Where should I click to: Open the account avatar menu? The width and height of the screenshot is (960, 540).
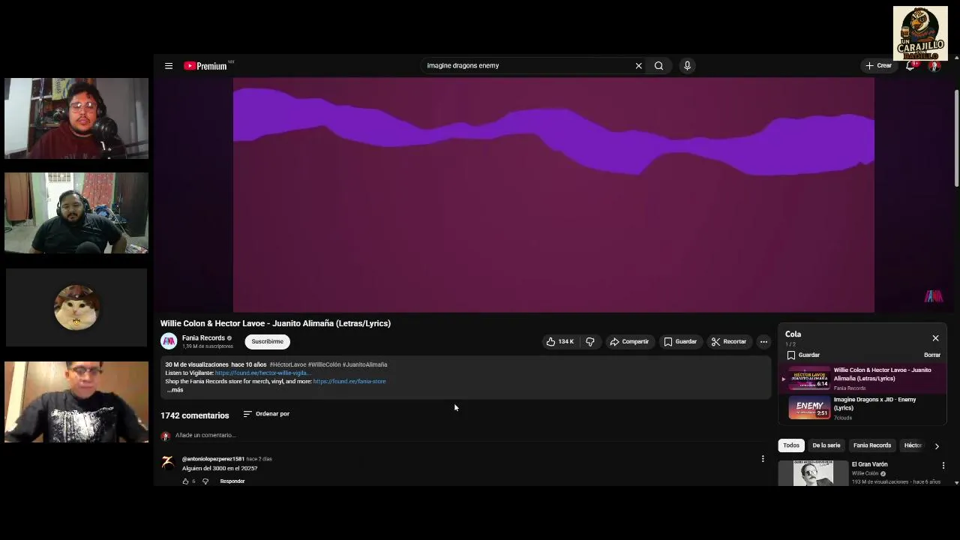pyautogui.click(x=934, y=66)
